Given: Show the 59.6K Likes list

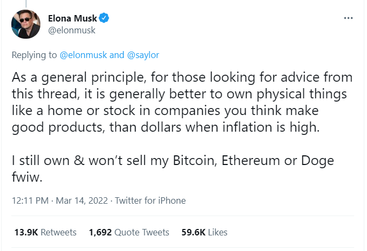Looking at the screenshot, I should click(x=205, y=232).
